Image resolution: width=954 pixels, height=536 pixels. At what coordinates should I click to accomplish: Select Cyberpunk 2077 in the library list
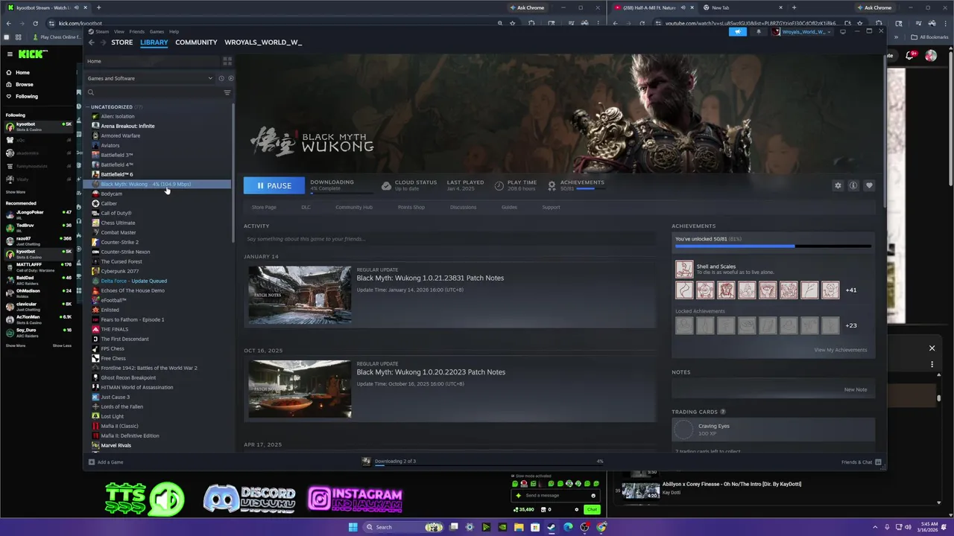pyautogui.click(x=119, y=271)
